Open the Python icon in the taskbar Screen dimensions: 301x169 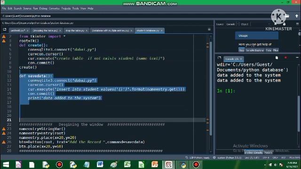click(182, 165)
